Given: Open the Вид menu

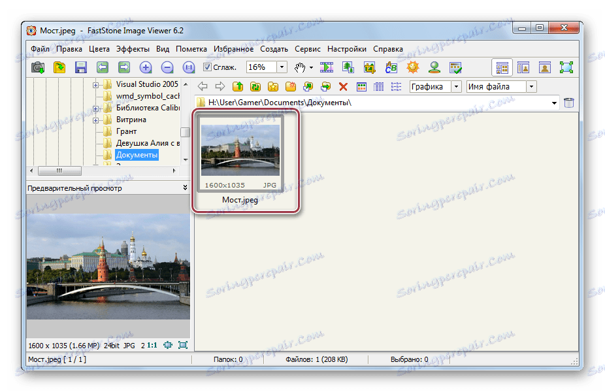Looking at the screenshot, I should coord(163,49).
